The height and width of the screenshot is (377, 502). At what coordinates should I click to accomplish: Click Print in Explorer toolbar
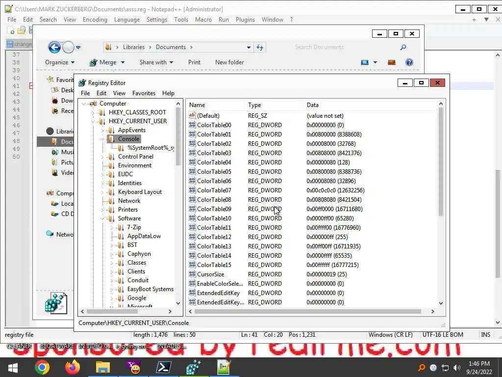(x=194, y=62)
